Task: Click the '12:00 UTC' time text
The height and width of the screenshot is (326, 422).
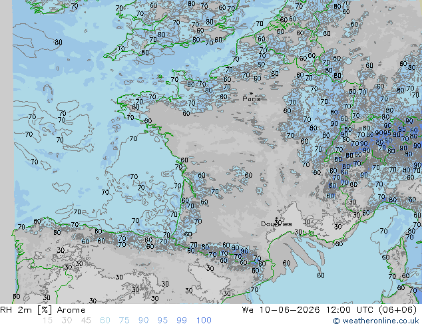Action: point(349,310)
